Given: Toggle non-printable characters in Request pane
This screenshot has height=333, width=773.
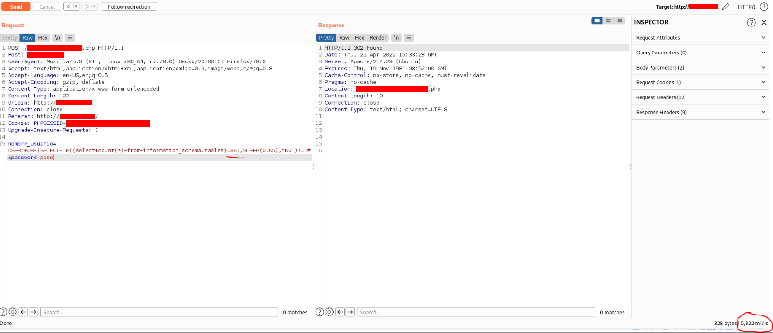Looking at the screenshot, I should tap(57, 38).
